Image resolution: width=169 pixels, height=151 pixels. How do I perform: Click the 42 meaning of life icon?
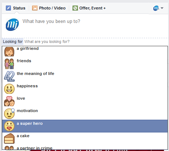click(9, 76)
